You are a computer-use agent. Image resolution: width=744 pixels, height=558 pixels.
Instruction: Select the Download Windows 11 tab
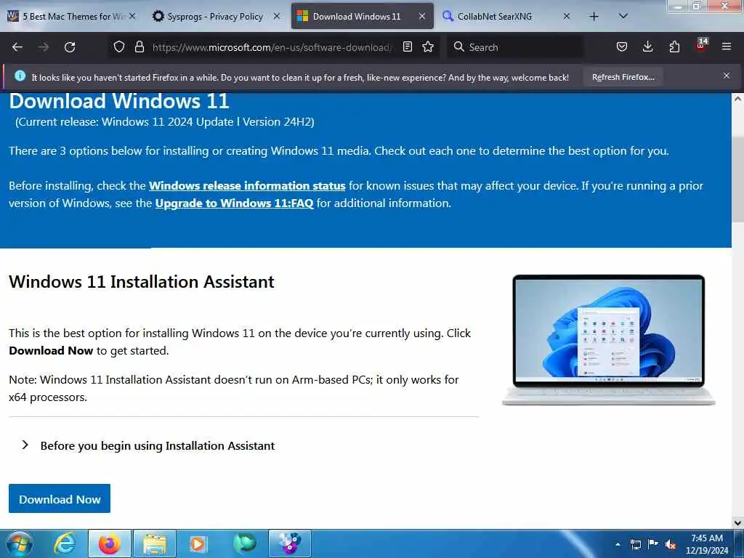[362, 17]
